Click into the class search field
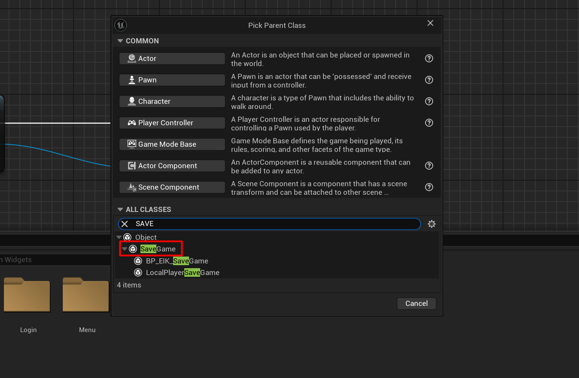This screenshot has height=378, width=579. pyautogui.click(x=275, y=224)
